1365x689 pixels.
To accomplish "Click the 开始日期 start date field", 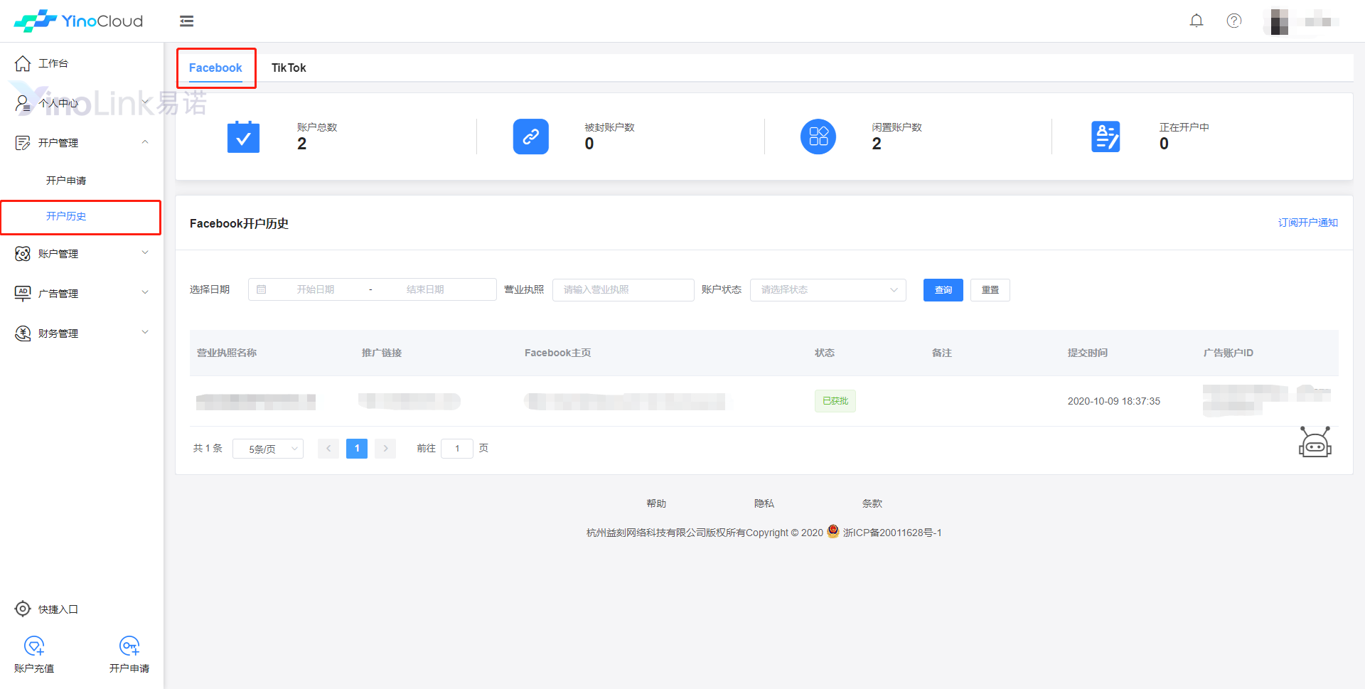I will click(x=316, y=289).
